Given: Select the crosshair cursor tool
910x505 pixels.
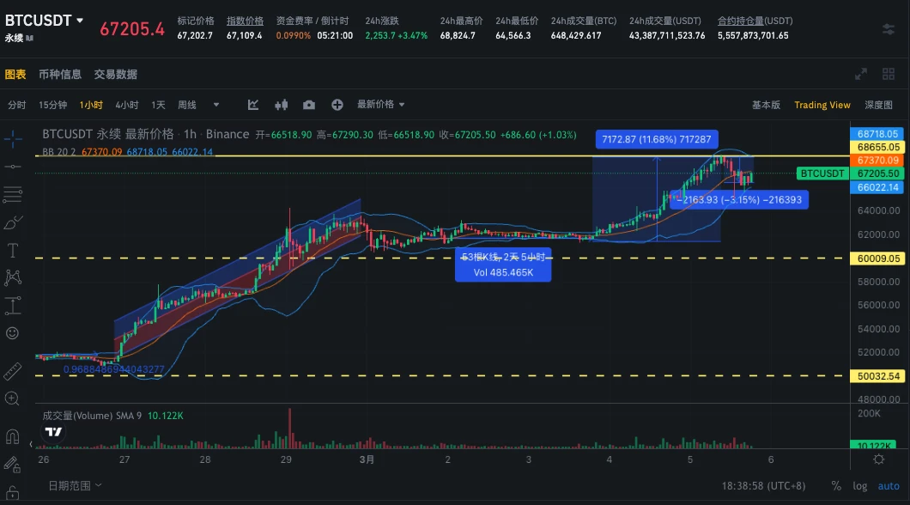Looking at the screenshot, I should click(12, 137).
